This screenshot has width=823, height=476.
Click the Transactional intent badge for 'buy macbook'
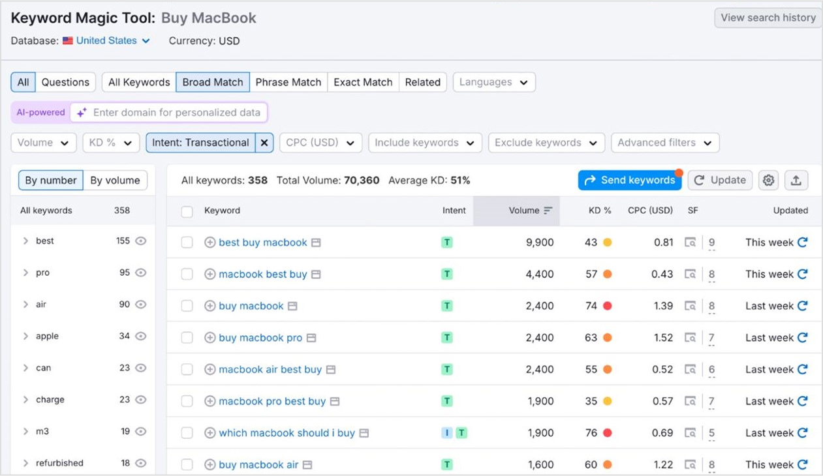pos(447,306)
